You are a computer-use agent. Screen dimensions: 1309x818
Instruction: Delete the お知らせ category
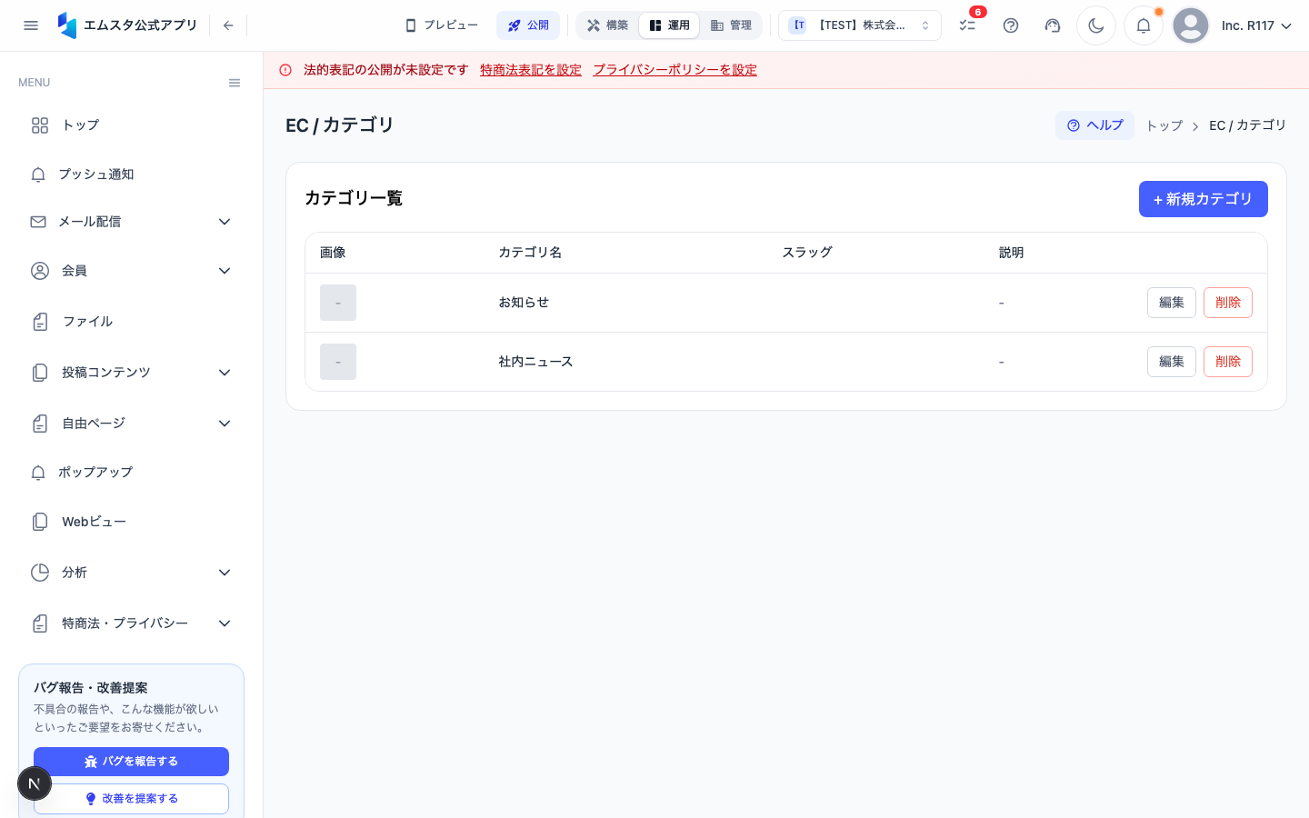1228,303
